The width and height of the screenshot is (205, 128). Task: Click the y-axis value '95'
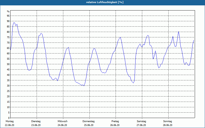click(8, 16)
